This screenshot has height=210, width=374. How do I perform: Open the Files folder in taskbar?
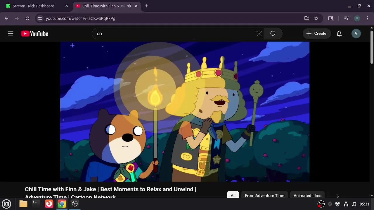[23, 204]
